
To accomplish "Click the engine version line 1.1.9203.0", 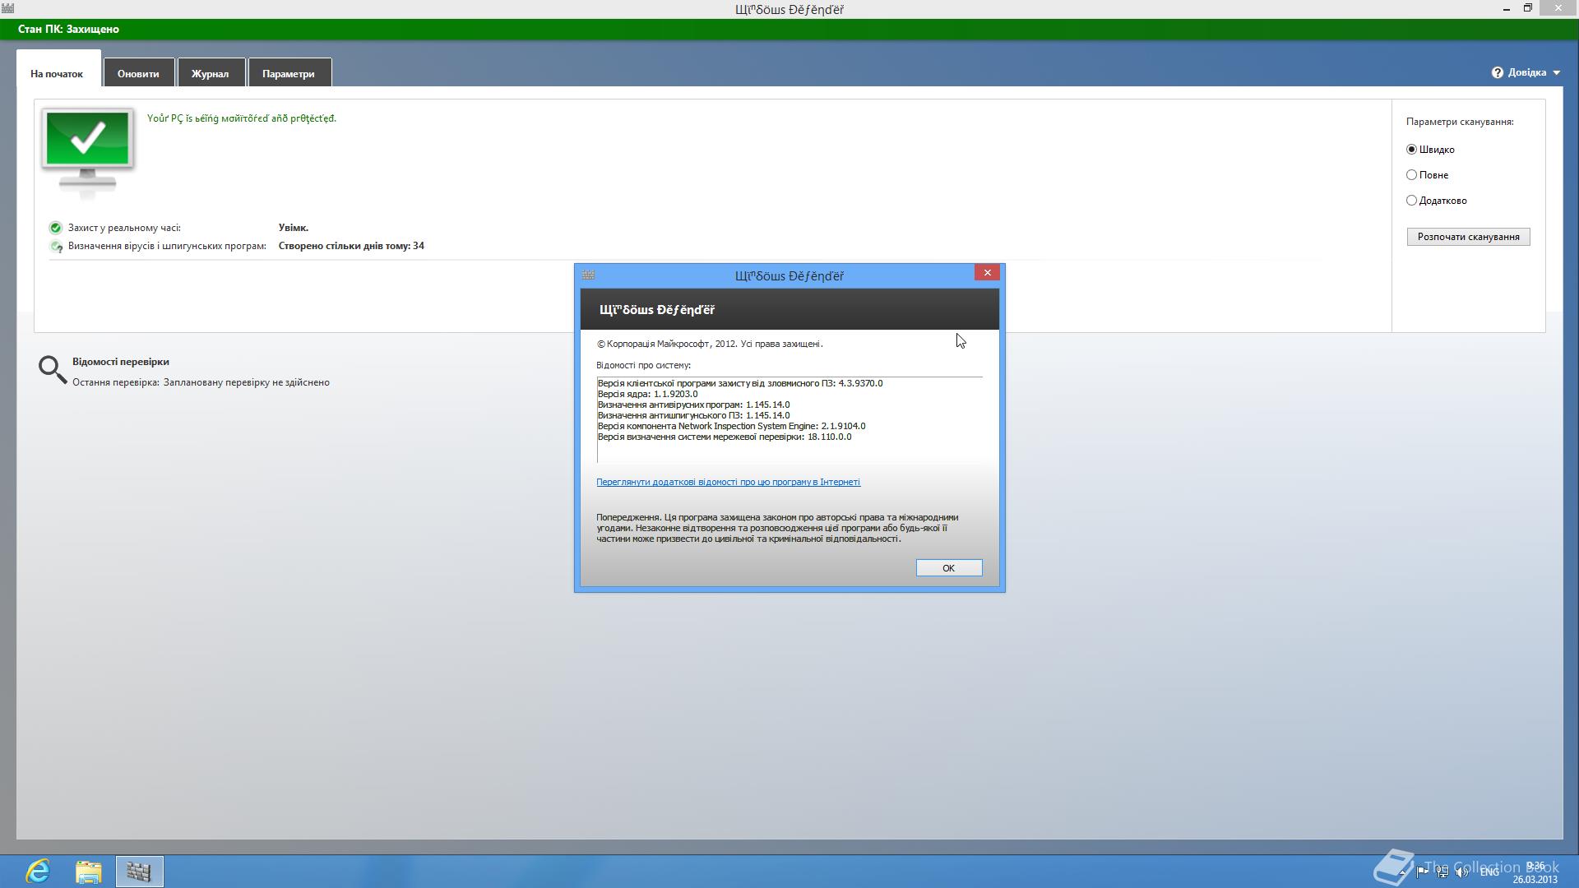I will tap(647, 394).
